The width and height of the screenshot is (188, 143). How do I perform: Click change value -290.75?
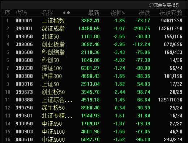click(x=141, y=29)
